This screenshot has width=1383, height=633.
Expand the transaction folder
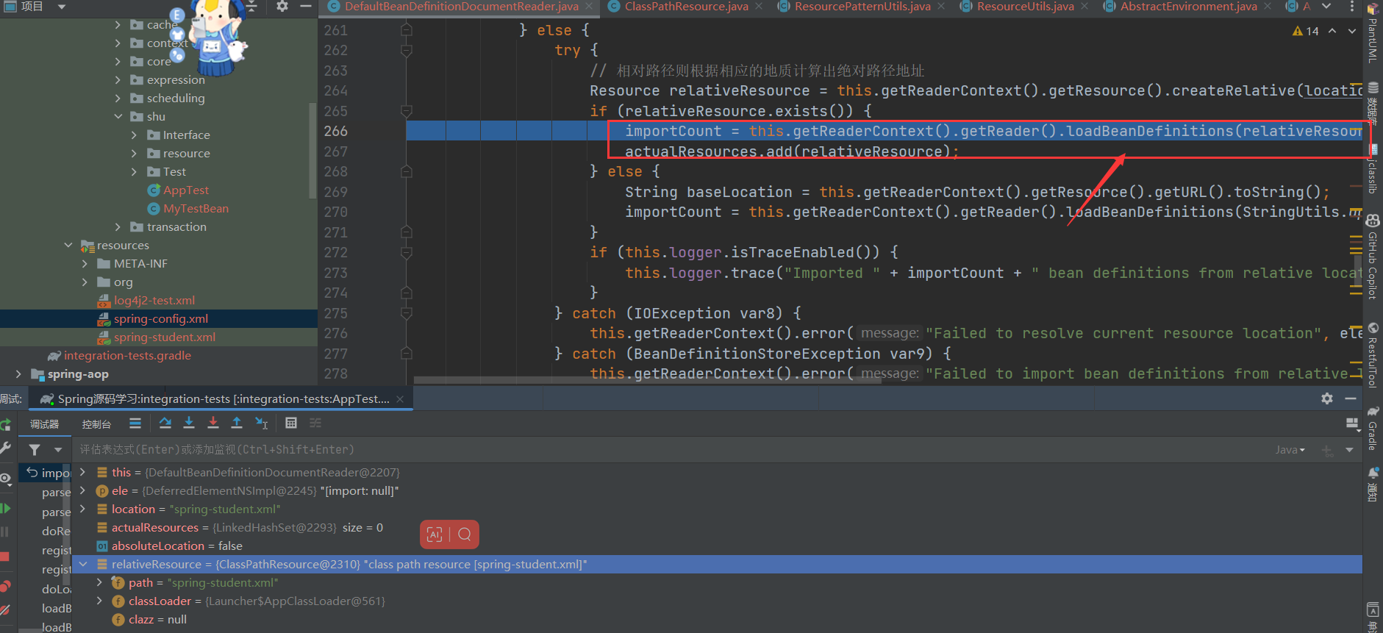[x=118, y=226]
